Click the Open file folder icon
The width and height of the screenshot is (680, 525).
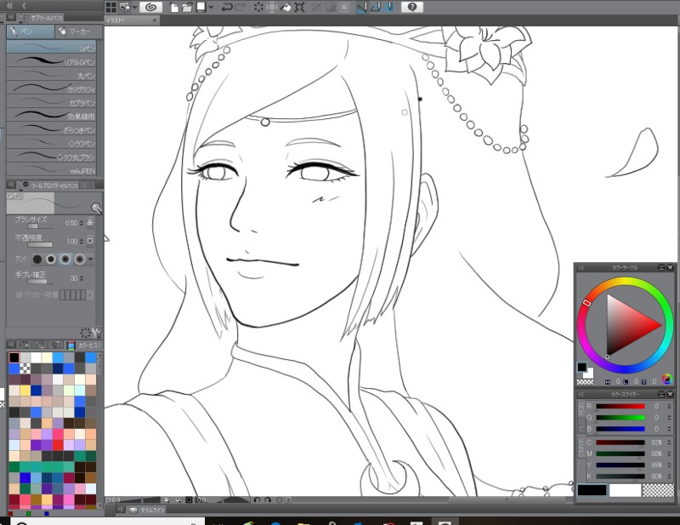coord(187,7)
